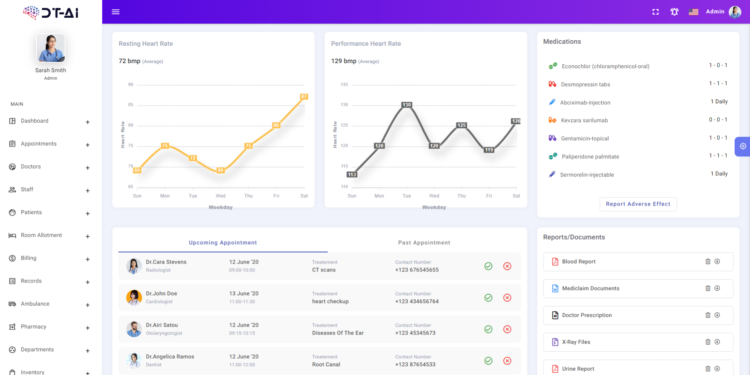The height and width of the screenshot is (375, 750).
Task: Download the Mediclaim Documents file
Action: click(717, 288)
